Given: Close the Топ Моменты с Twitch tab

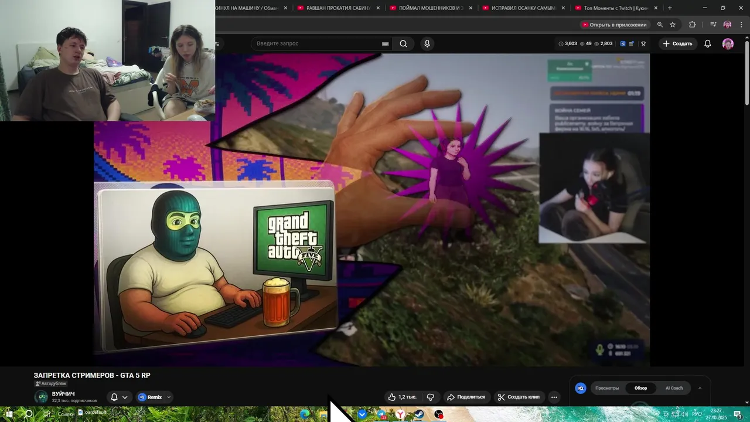Looking at the screenshot, I should coord(656,8).
